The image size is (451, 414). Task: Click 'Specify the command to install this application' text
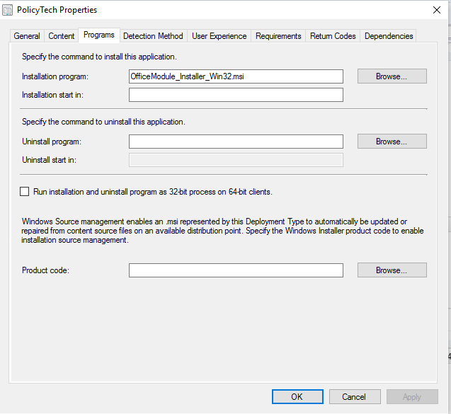coord(99,57)
